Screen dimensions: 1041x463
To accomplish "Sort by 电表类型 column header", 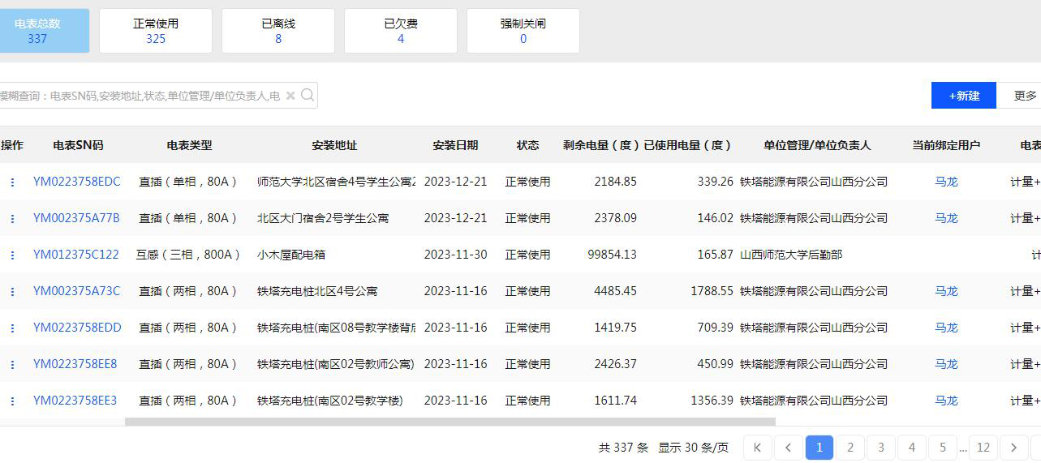I will coord(189,145).
